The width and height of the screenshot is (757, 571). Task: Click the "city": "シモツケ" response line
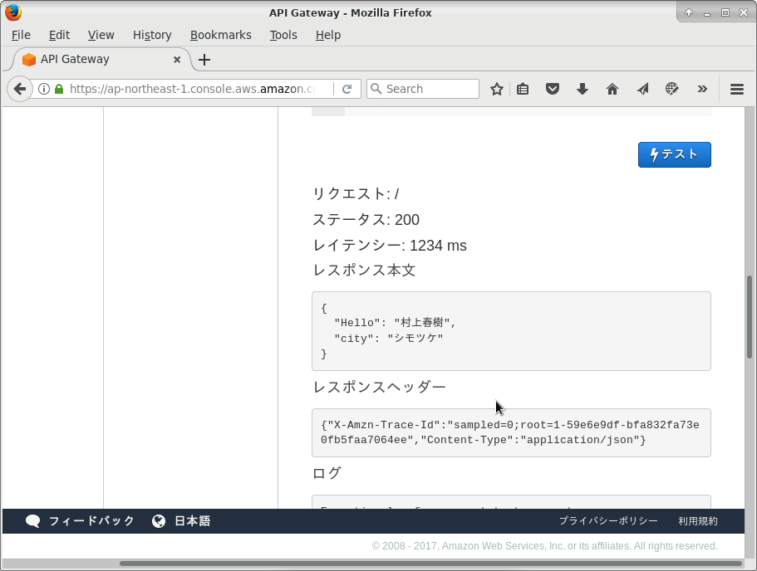(x=389, y=338)
